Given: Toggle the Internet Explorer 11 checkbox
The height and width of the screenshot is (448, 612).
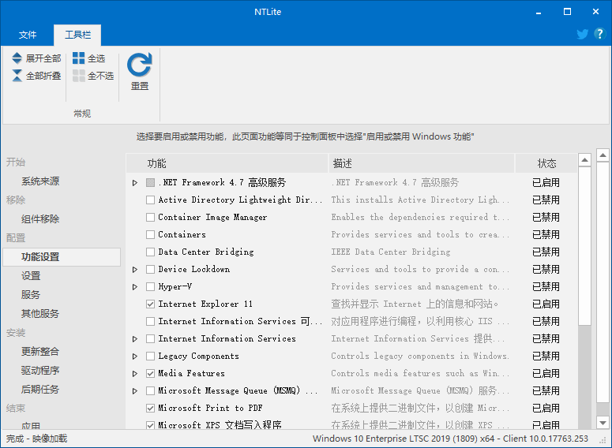Looking at the screenshot, I should point(151,304).
